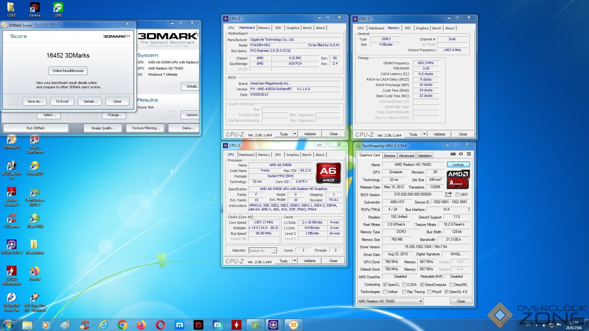Screen dimensions: 589x331
Task: Expand the Tools dropdown arrow in the Mainboard window
Action: pyautogui.click(x=295, y=134)
